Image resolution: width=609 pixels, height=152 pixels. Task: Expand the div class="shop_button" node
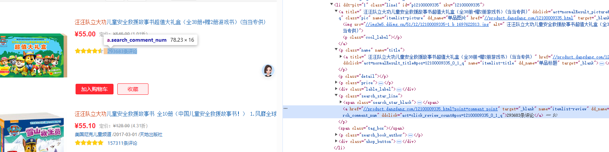click(x=336, y=141)
